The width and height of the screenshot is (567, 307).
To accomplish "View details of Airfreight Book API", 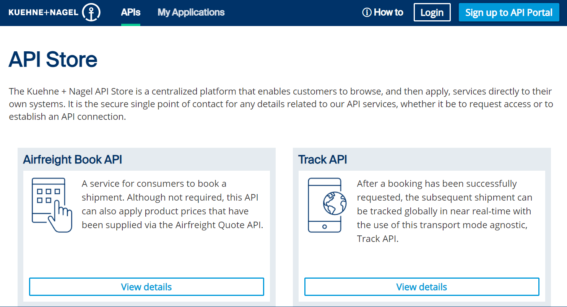I will [146, 287].
